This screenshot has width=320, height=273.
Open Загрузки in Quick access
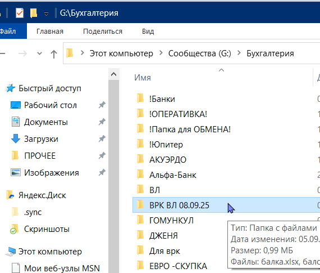click(41, 139)
